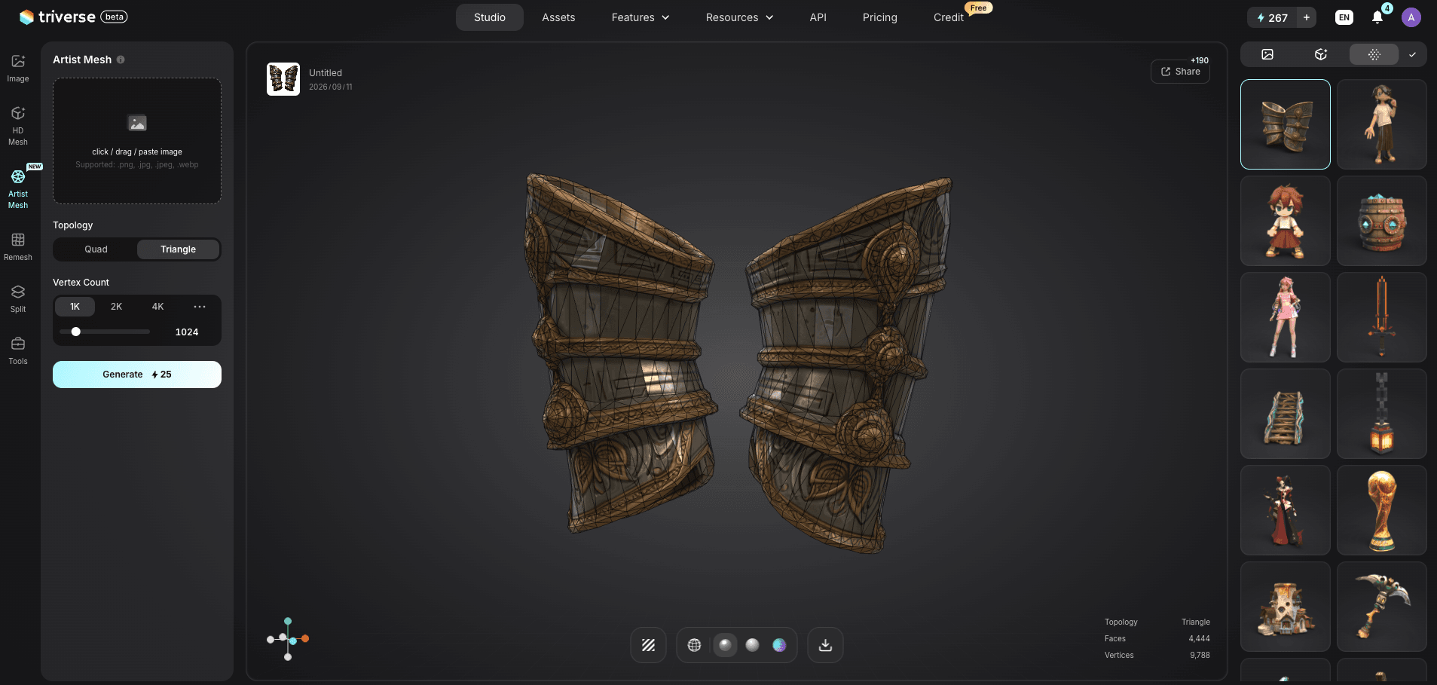The image size is (1437, 685).
Task: Click the Vertices 9,788 value
Action: click(1200, 655)
